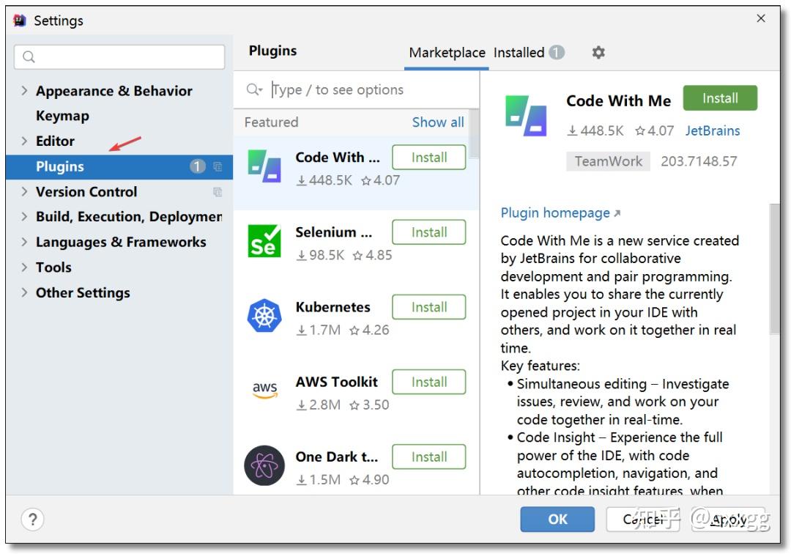The height and width of the screenshot is (554, 791).
Task: Click the Kubernetes helm wheel icon
Action: (264, 317)
